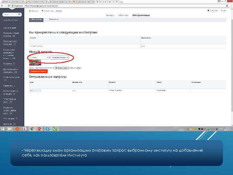
Task: Click the system tray clock
Action: (227, 129)
